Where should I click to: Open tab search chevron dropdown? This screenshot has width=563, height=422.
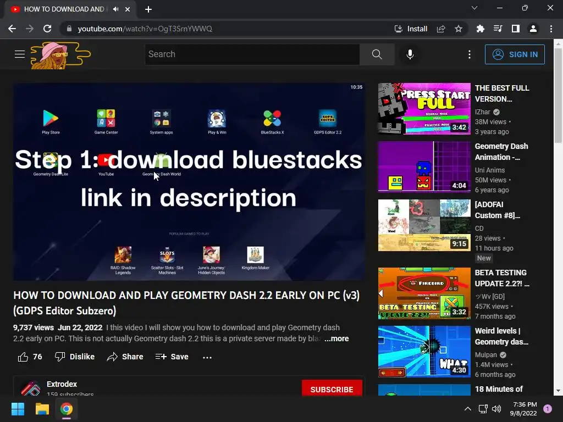(x=474, y=8)
